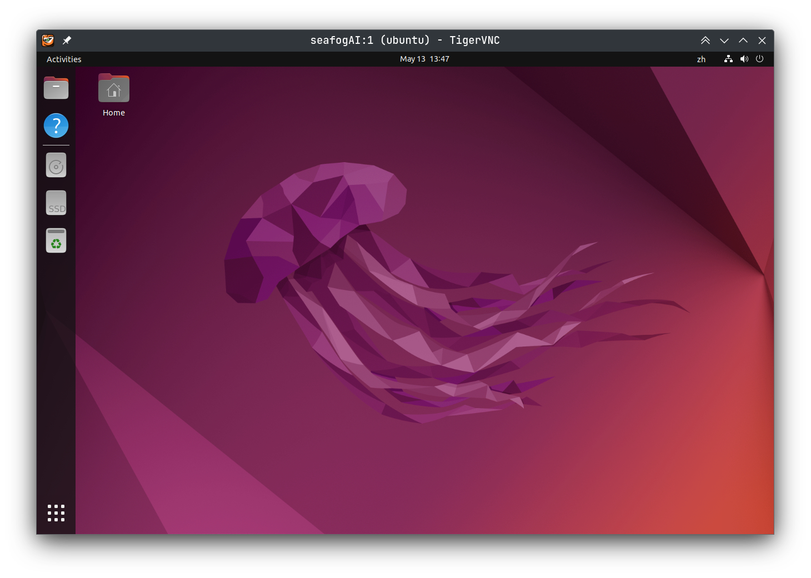The height and width of the screenshot is (578, 811).
Task: Open the zh input source menu
Action: (701, 59)
